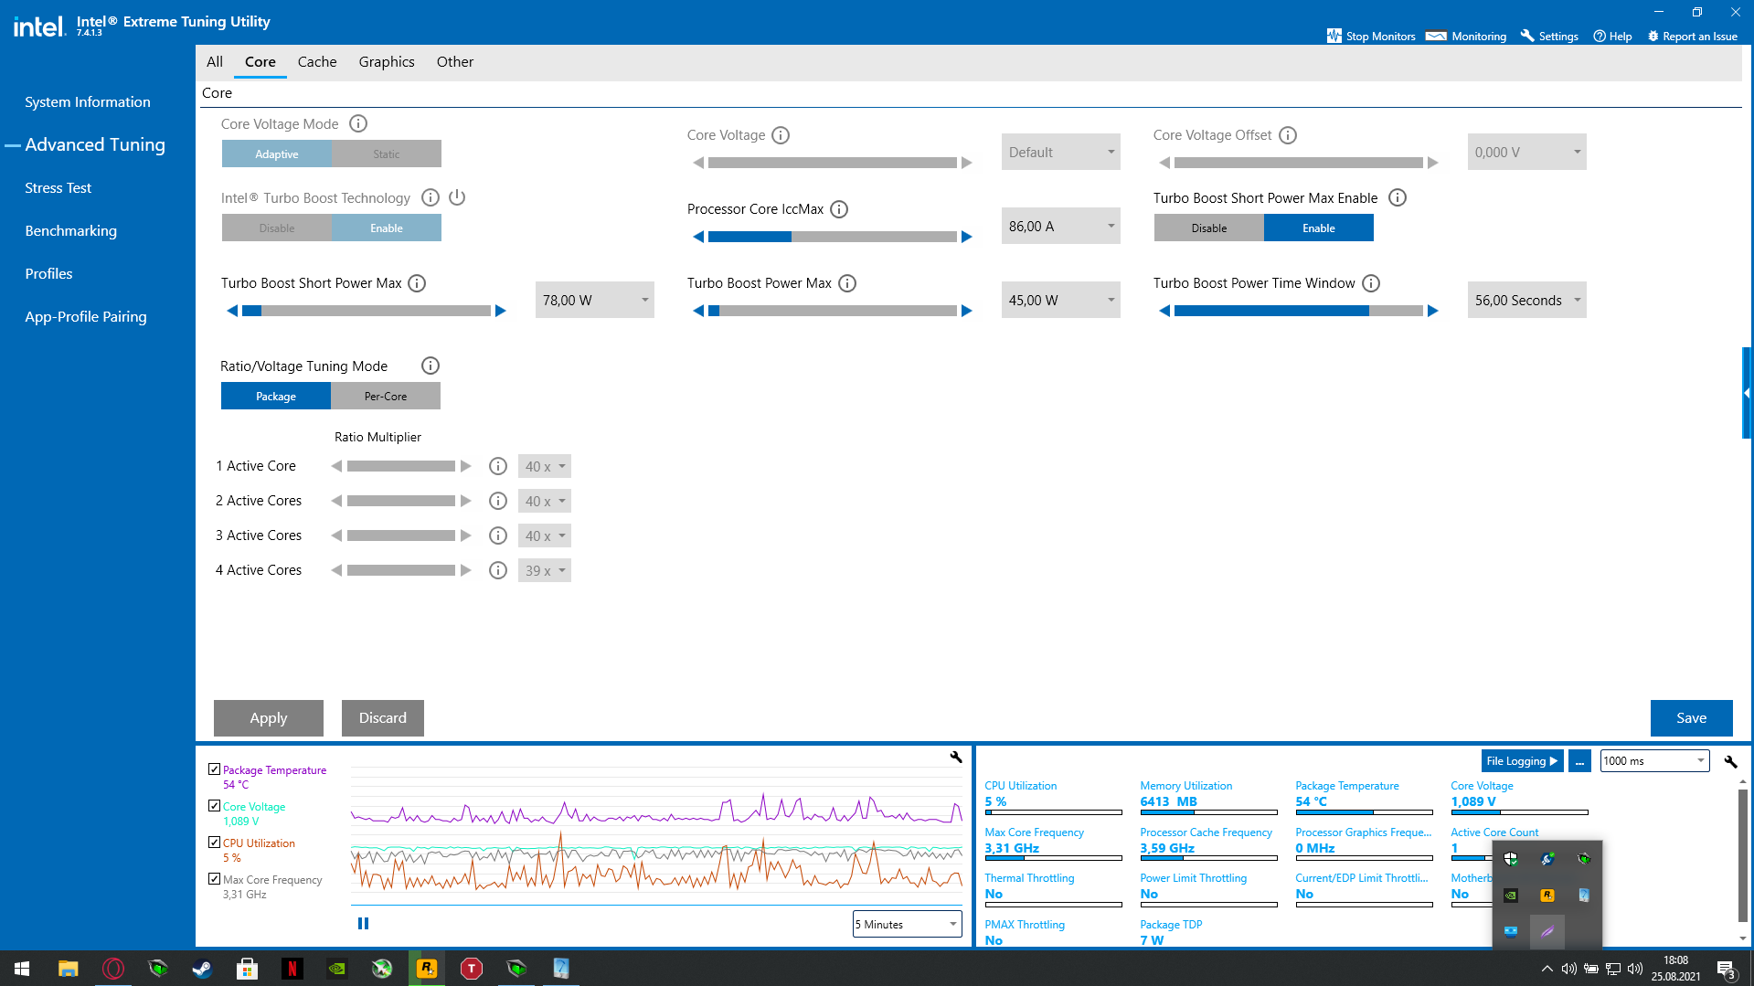Image resolution: width=1754 pixels, height=986 pixels.
Task: Open Turbo Boost Power Max 45,00 W dropdown
Action: (x=1061, y=300)
